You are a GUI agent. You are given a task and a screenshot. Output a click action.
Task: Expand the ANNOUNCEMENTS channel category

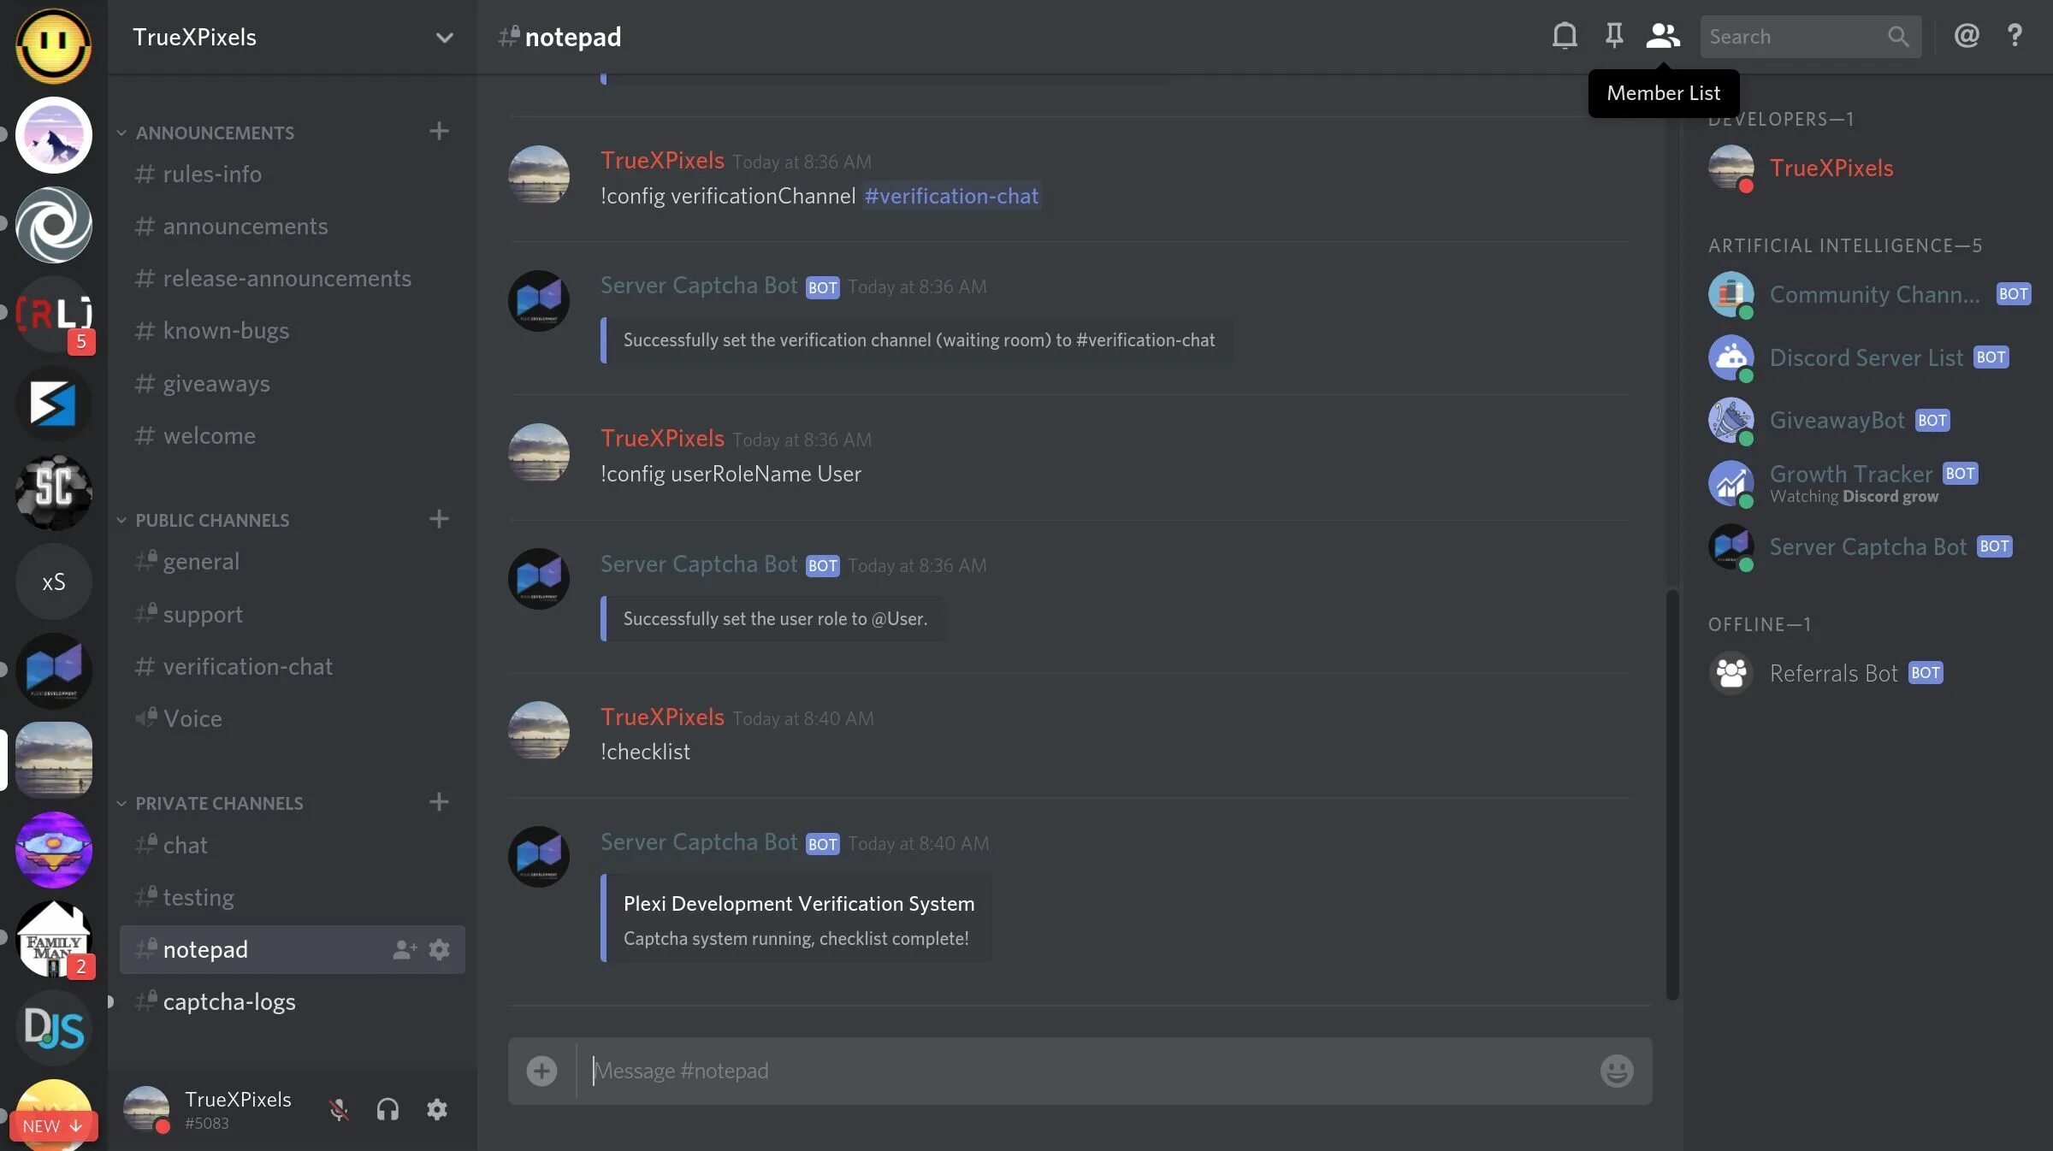pos(215,133)
